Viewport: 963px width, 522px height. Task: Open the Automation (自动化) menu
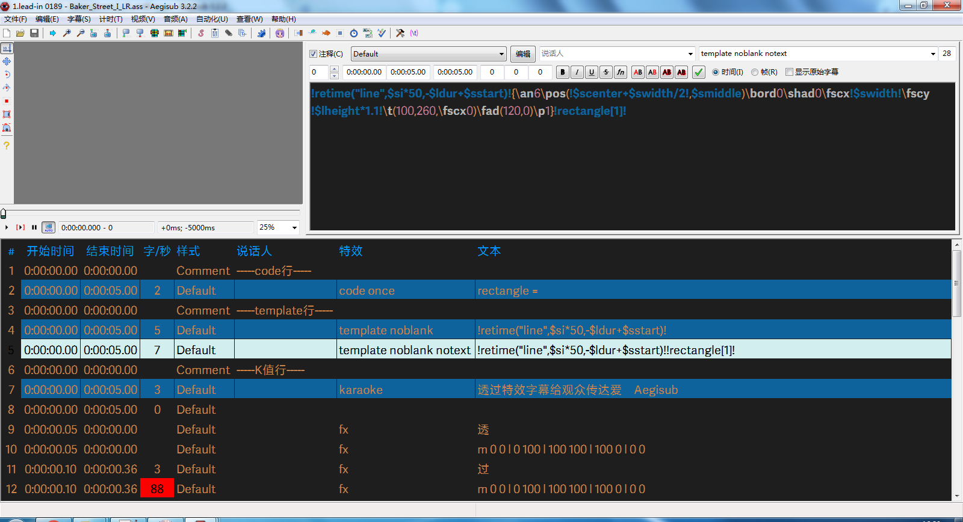coord(212,19)
